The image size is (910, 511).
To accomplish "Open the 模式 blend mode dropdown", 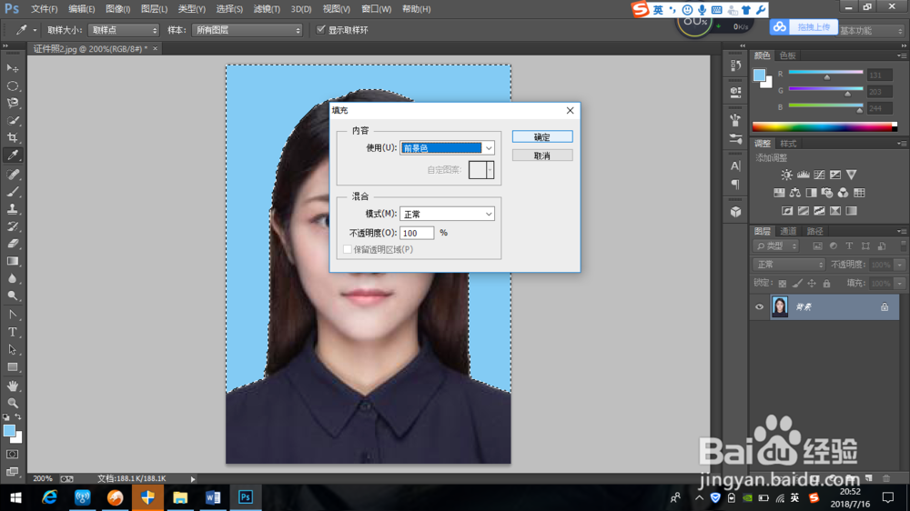I will [x=447, y=214].
